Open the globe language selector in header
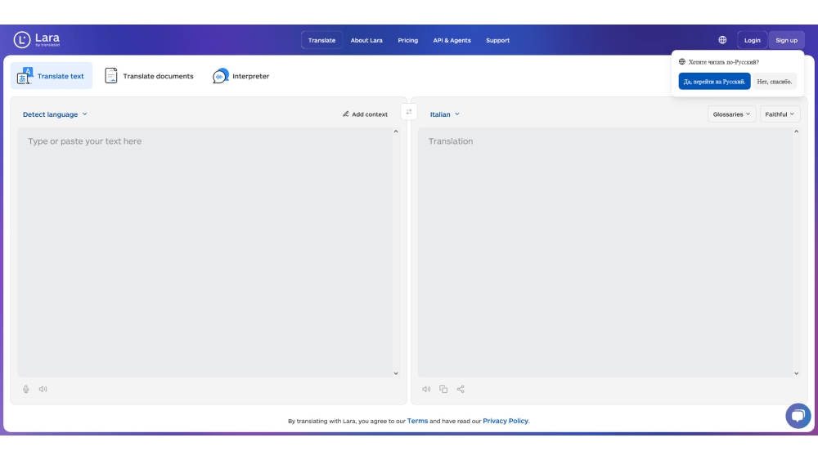The height and width of the screenshot is (460, 818). 722,40
